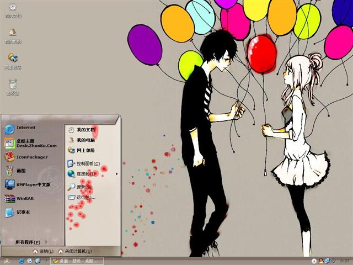
Task: Open 桌酷主题 Desk.ZhuoKu.Com entry
Action: [31, 144]
